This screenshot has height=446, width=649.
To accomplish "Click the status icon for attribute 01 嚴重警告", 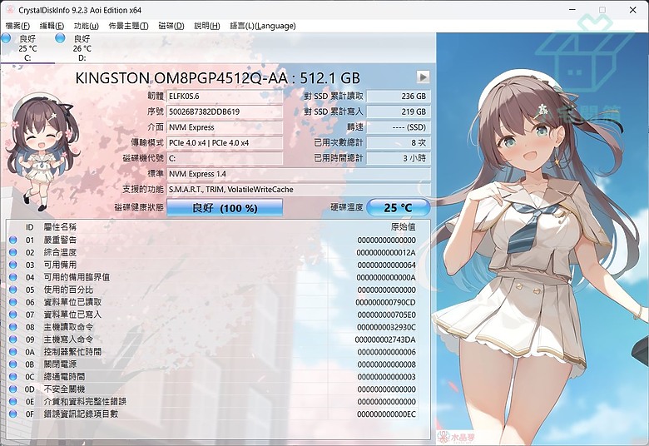I will [x=12, y=240].
